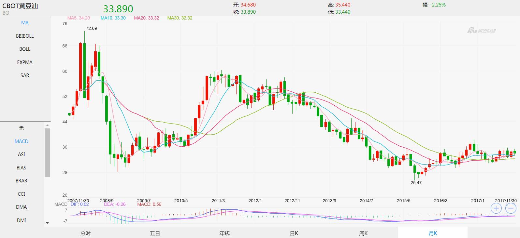Open the 周K weekly candlestick tab
Screen dimensions: 520x238
point(363,233)
